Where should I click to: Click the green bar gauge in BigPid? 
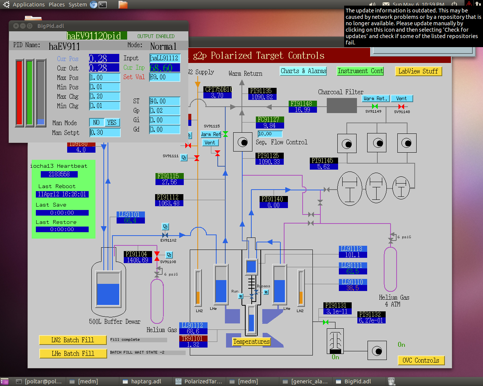[x=30, y=93]
